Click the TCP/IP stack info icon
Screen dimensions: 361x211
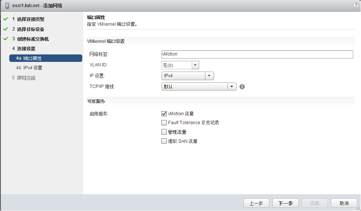[x=242, y=87]
